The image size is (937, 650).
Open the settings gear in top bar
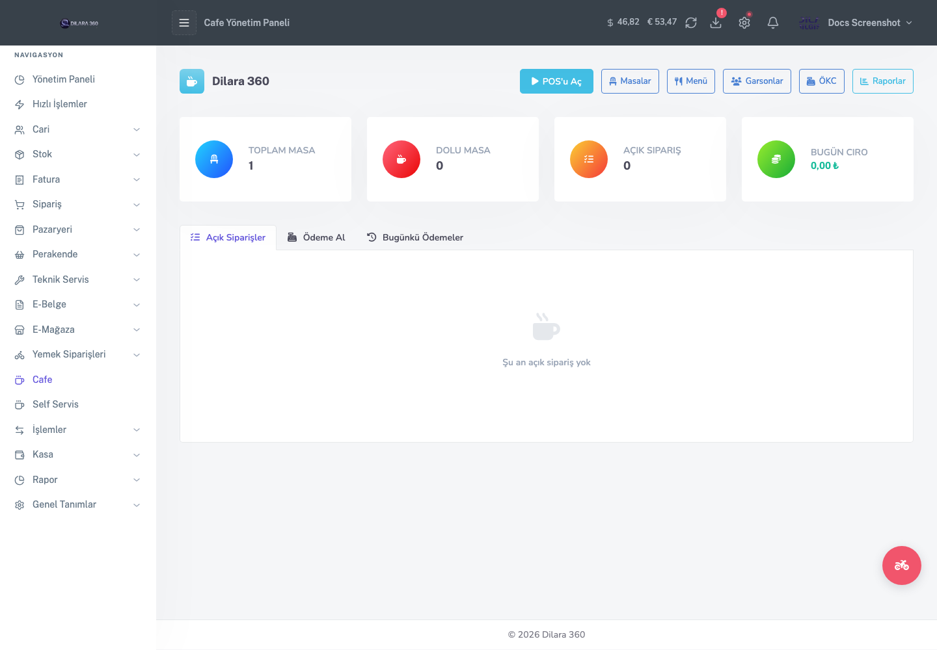(x=744, y=23)
